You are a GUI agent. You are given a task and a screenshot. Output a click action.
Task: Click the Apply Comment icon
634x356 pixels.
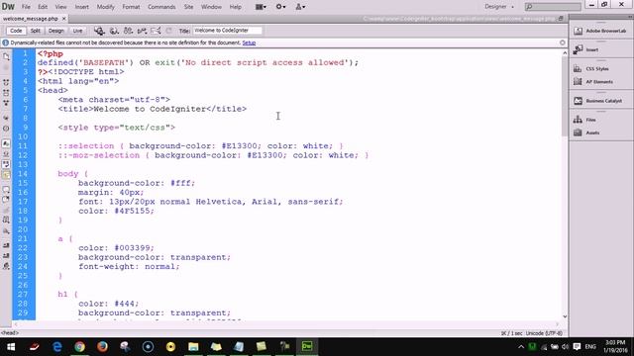pyautogui.click(x=6, y=189)
